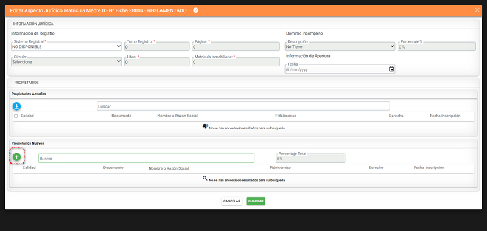This screenshot has width=487, height=231.
Task: Click the CANCELAR button
Action: (x=232, y=201)
